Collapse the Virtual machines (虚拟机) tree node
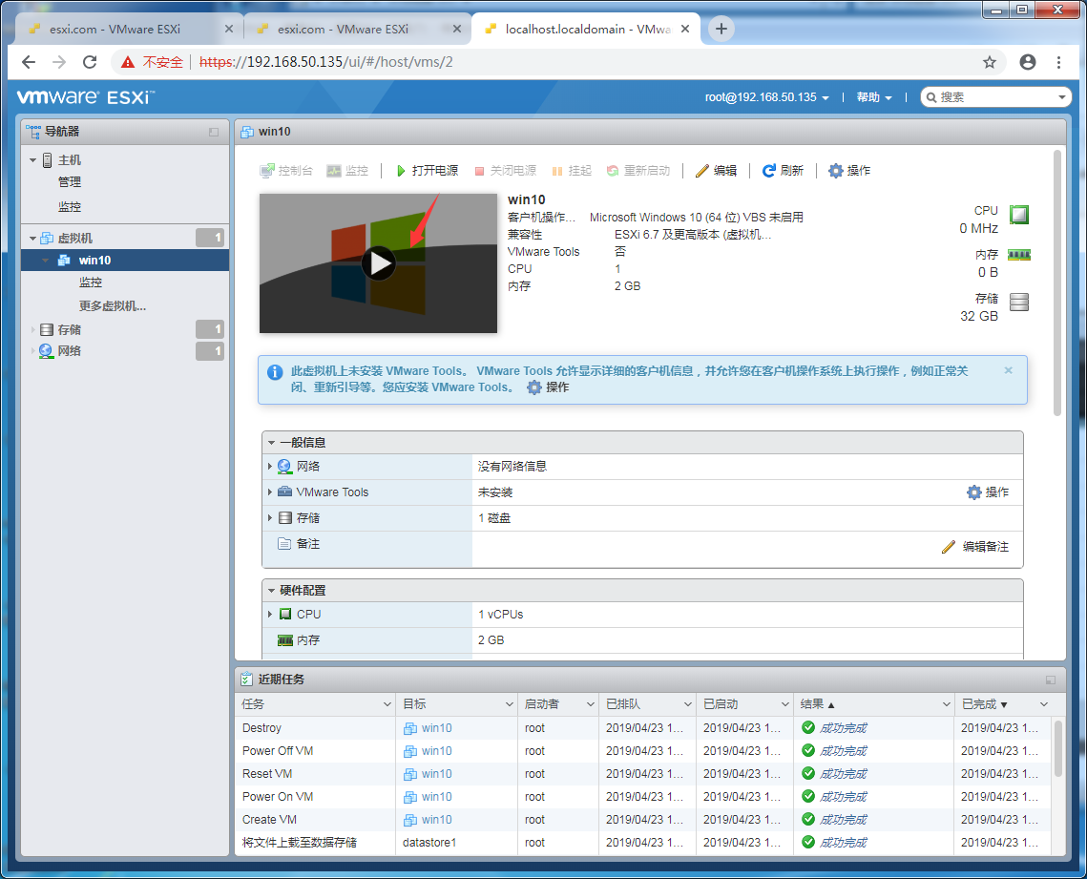Screen dimensions: 1087x879 [x=32, y=239]
